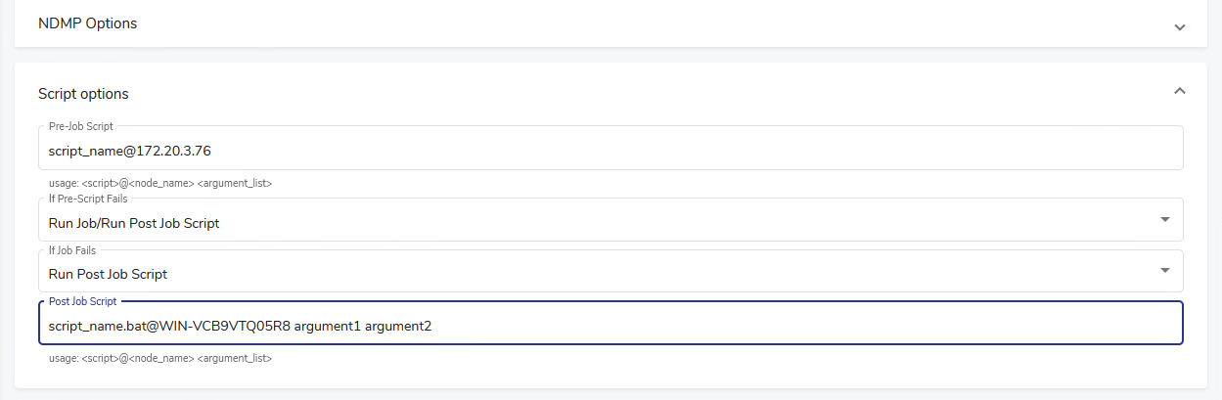Click the If Pre-Script Fails dropdown arrow
The image size is (1222, 400).
[1164, 220]
